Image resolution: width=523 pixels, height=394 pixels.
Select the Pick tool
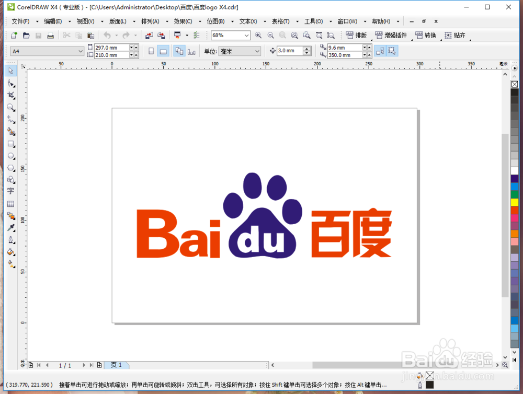tap(10, 71)
